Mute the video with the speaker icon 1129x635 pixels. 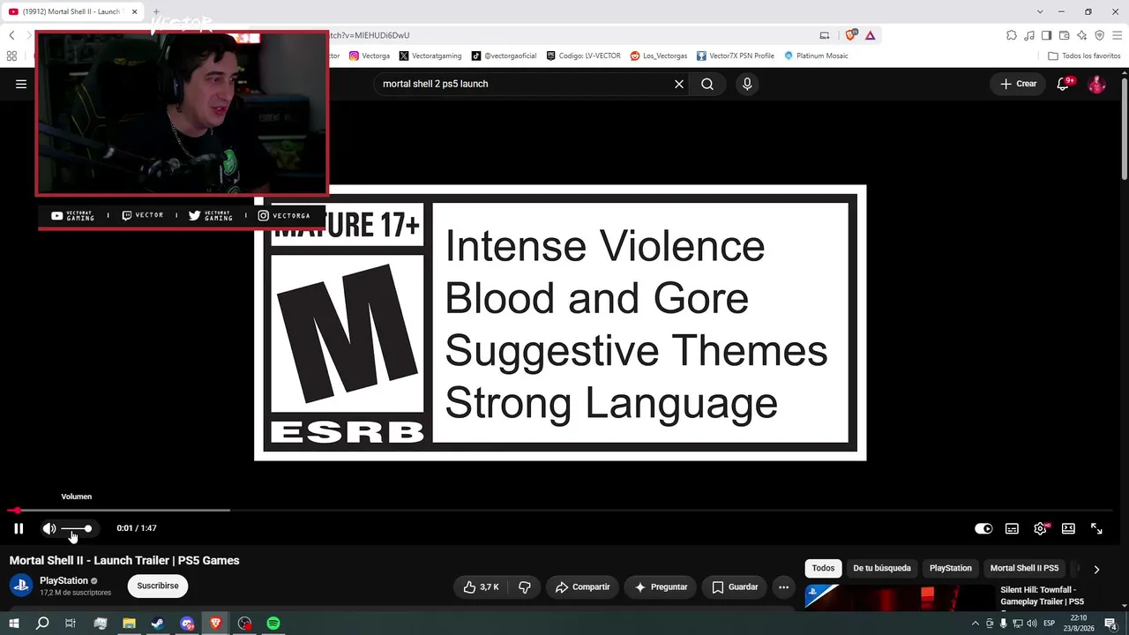49,528
